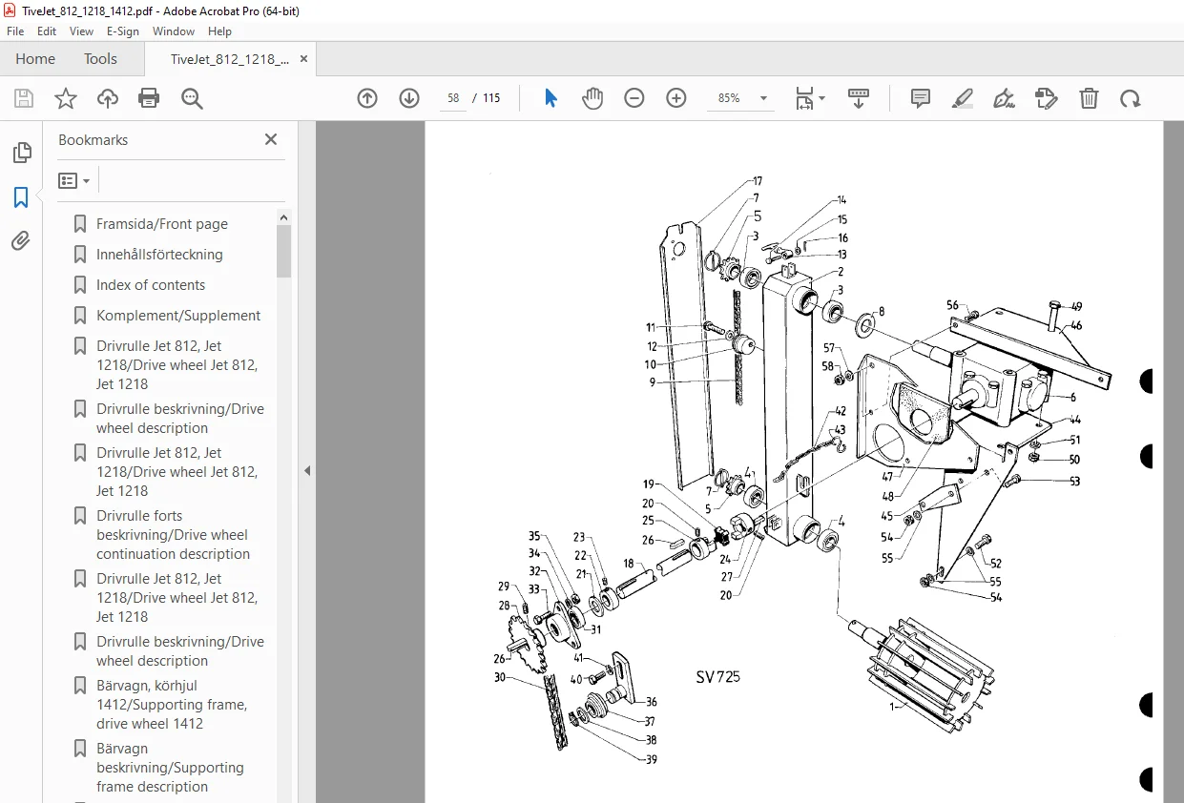The image size is (1184, 803).
Task: Open the bookmarks options dropdown menu
Action: 74,180
